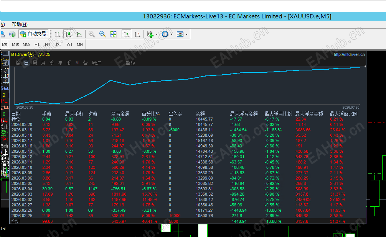Click the 日期 column header
Image resolution: width=386 pixels, height=237 pixels.
(16, 114)
